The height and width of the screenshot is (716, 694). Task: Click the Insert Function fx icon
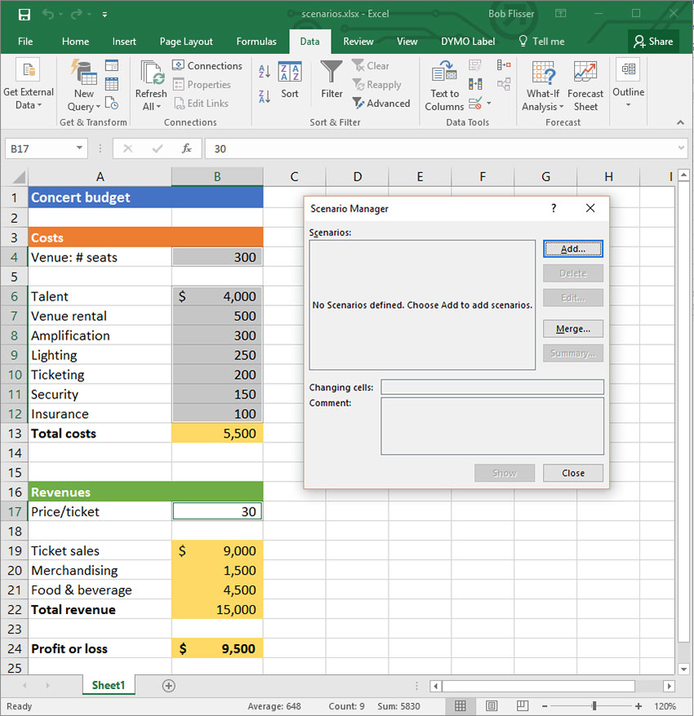(x=186, y=149)
